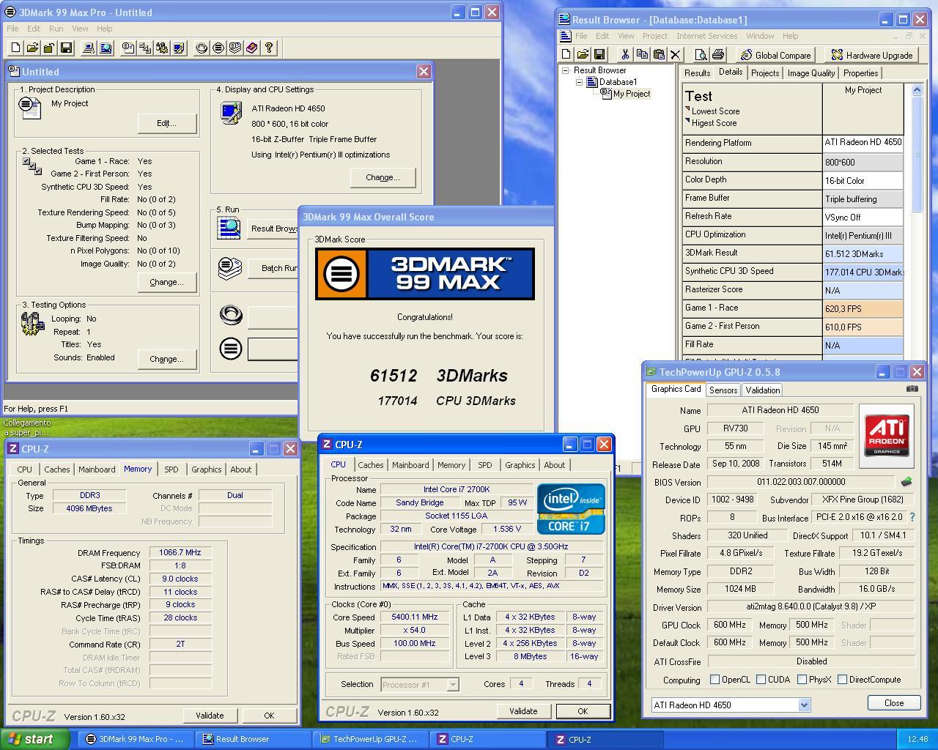Click New project icon in 3DMark toolbar
This screenshot has height=750, width=938.
coord(15,48)
